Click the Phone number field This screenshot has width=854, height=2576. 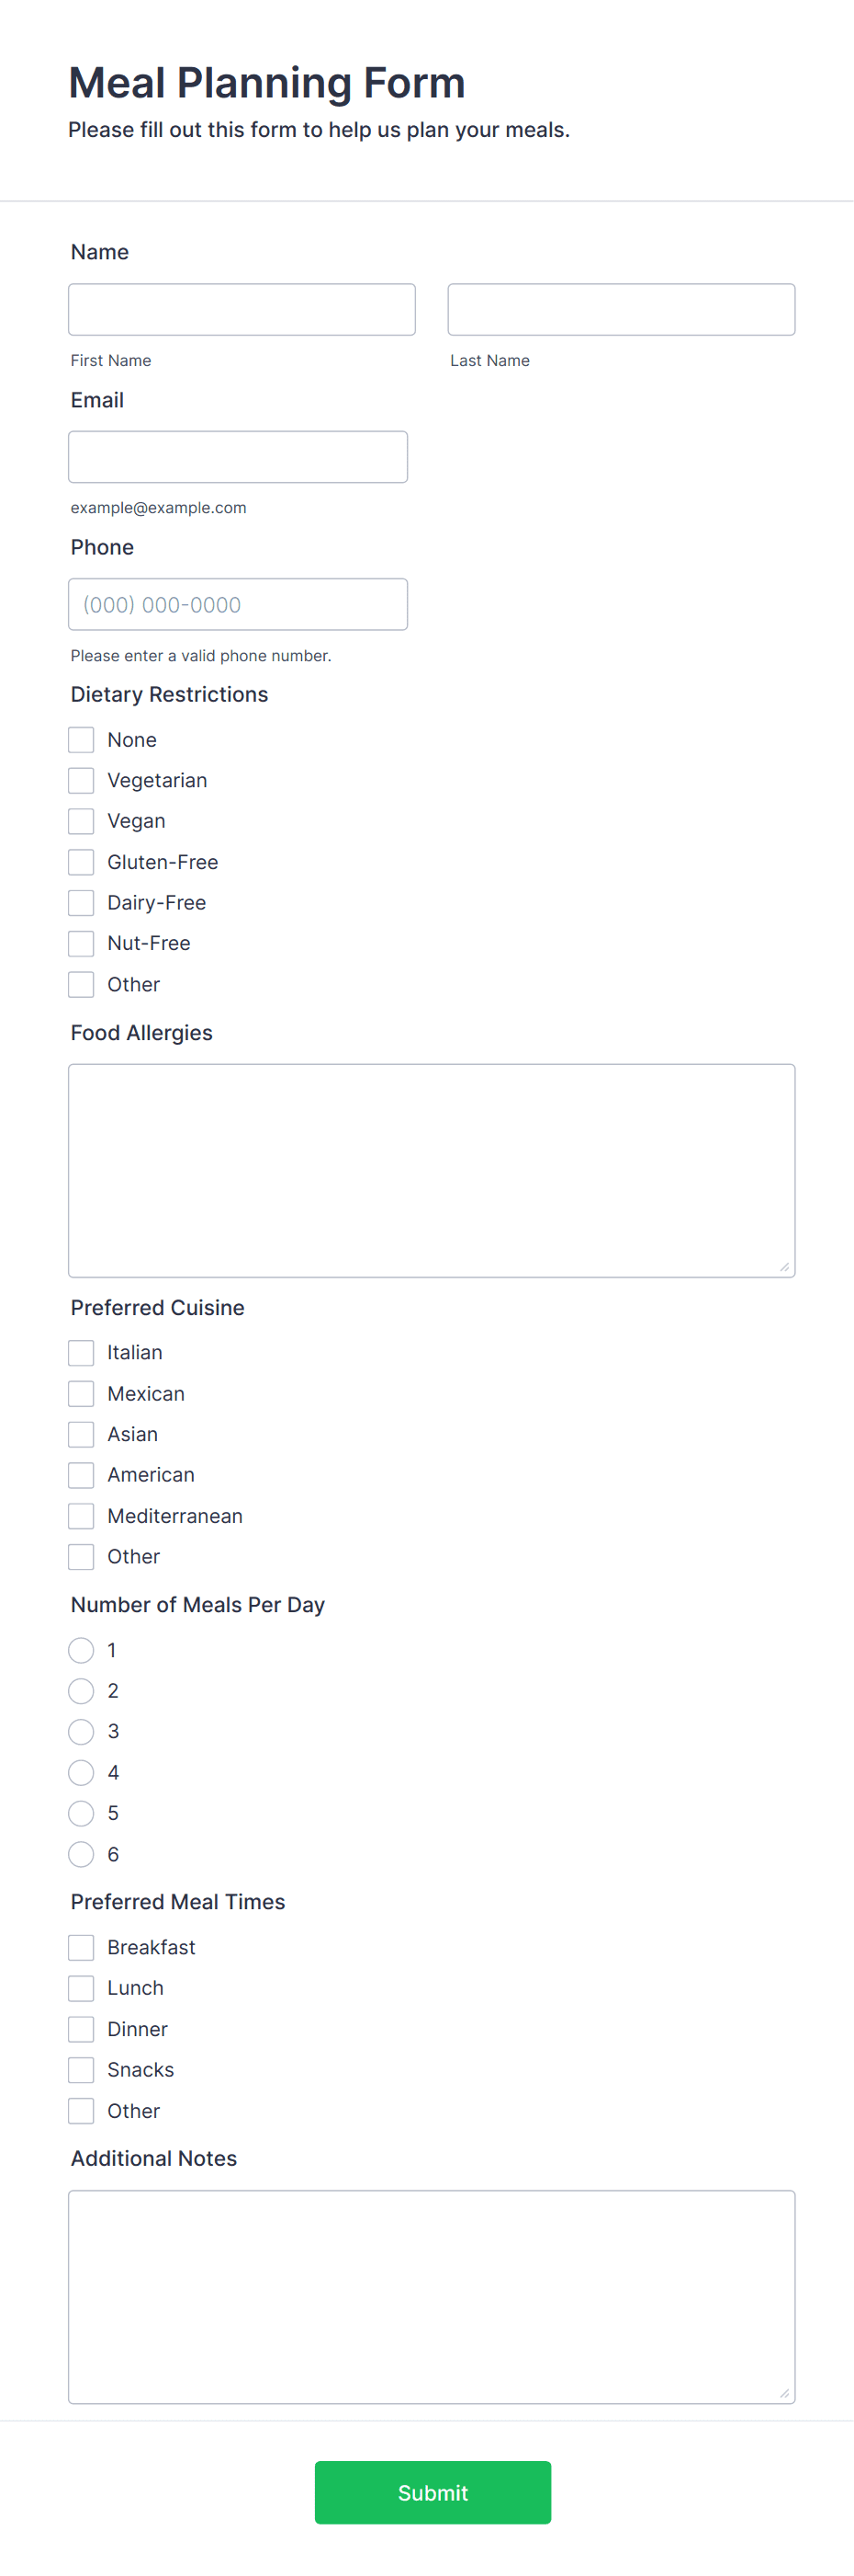coord(238,604)
